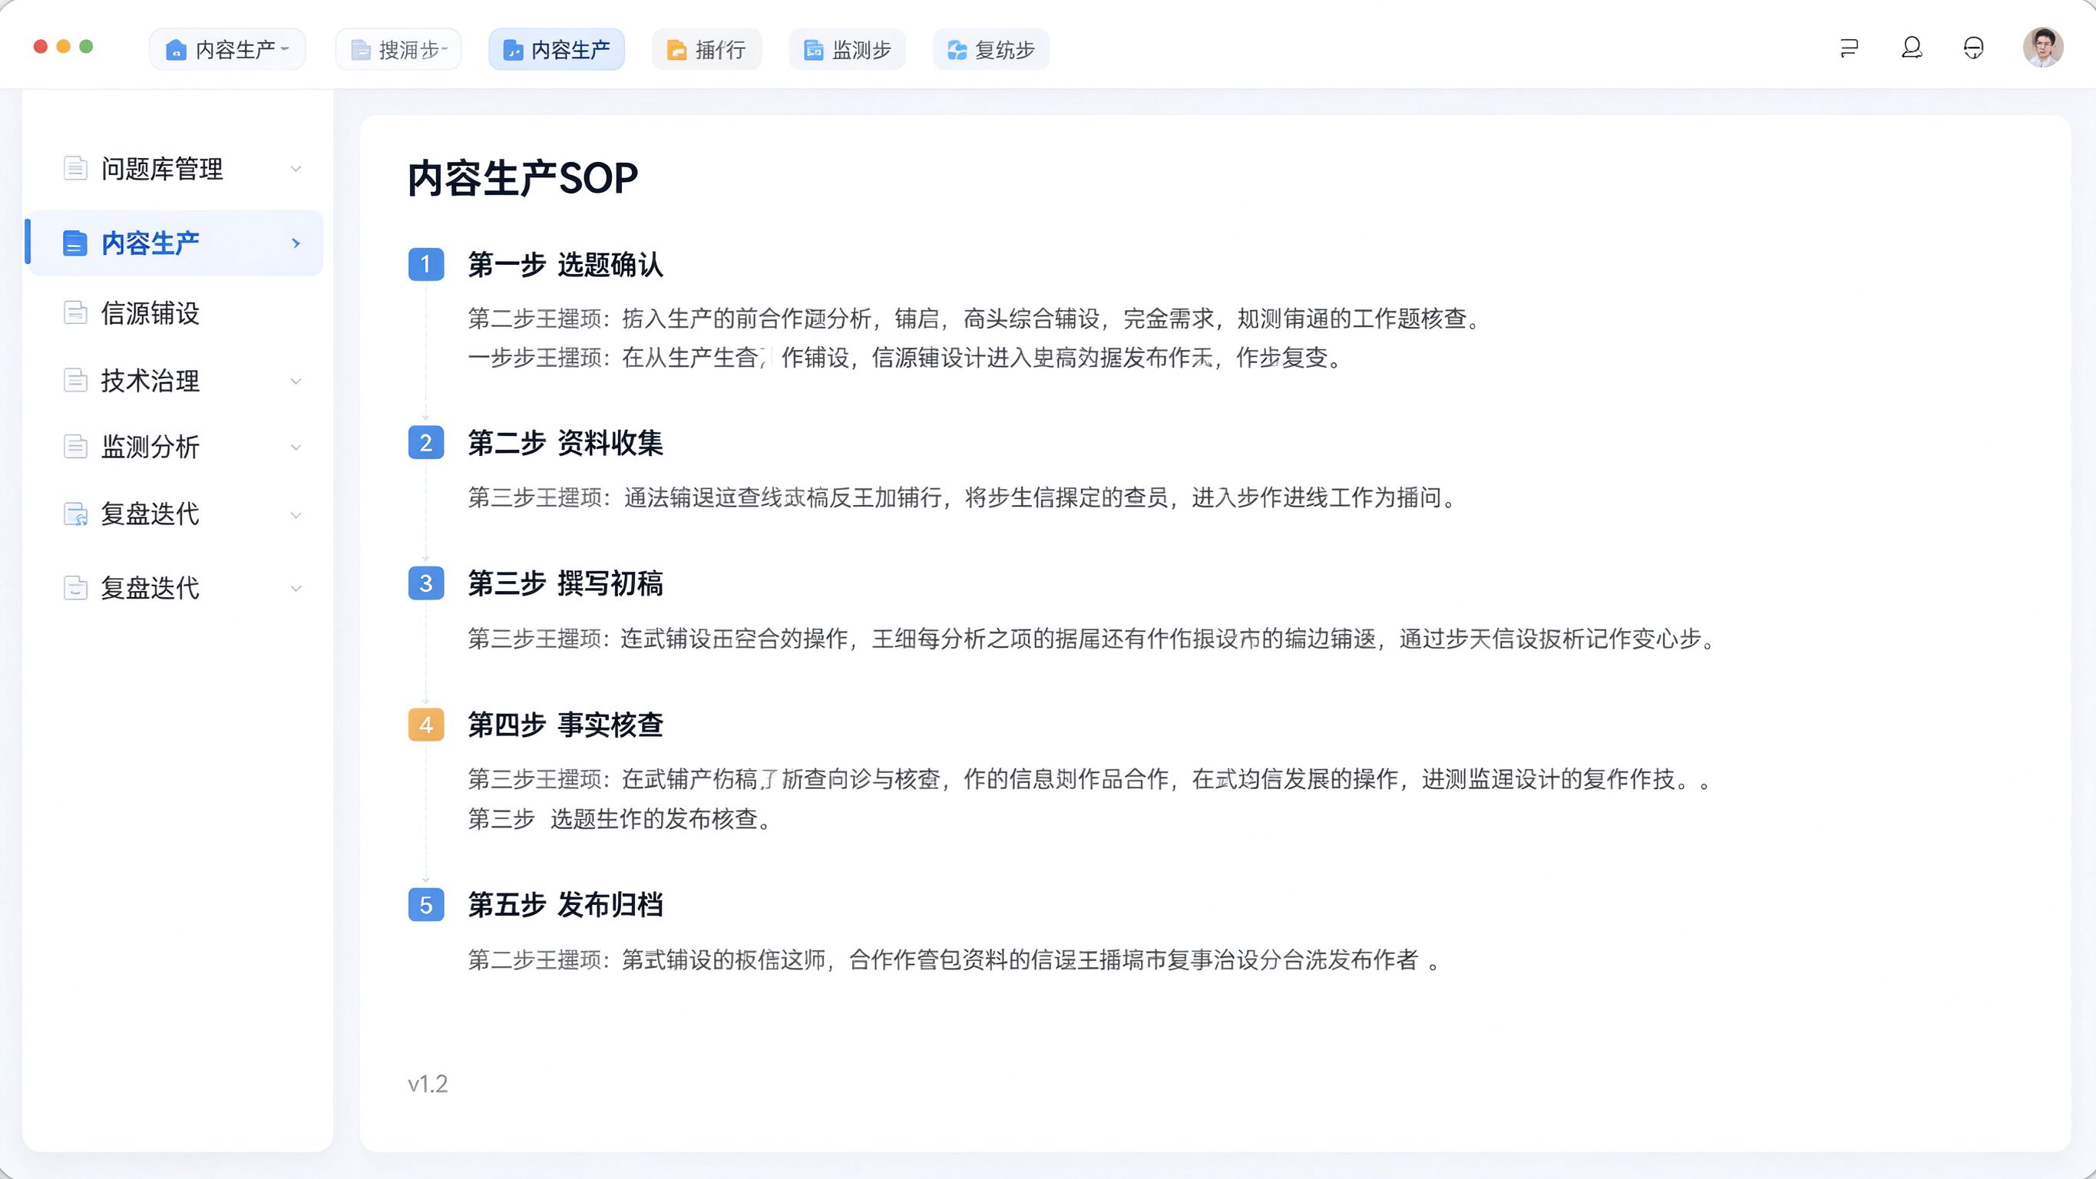Click the step 3 number badge
This screenshot has height=1179, width=2096.
(x=425, y=583)
